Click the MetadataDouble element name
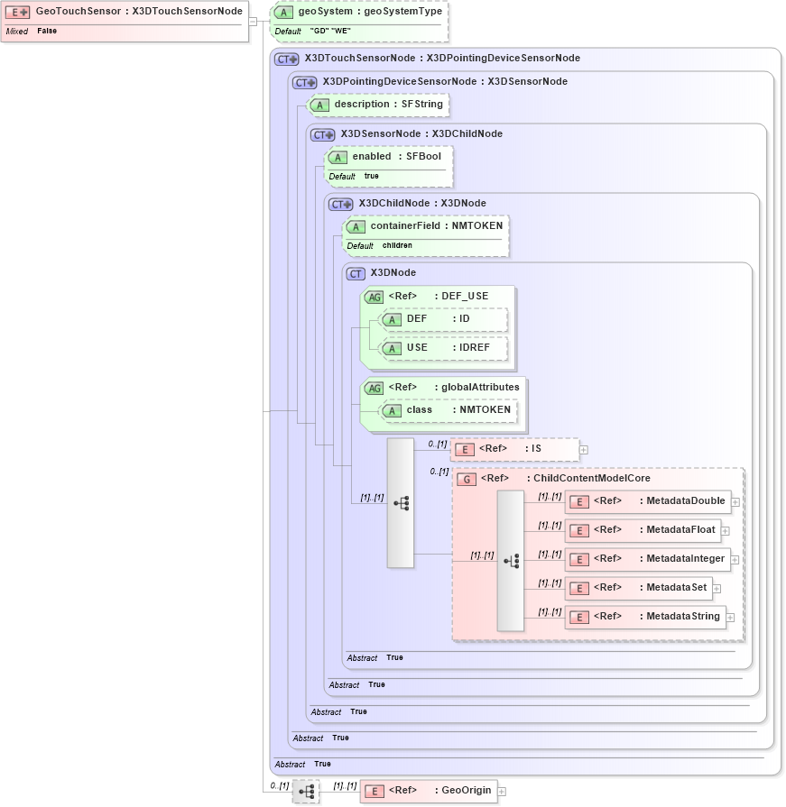 coord(686,500)
